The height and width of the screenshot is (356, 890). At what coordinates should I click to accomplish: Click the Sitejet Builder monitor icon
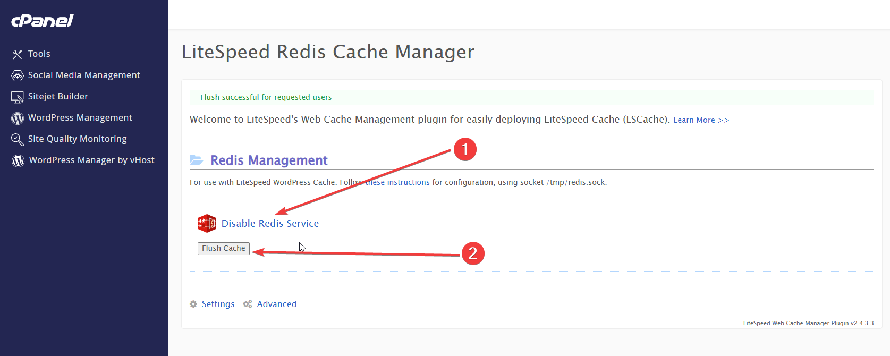18,97
